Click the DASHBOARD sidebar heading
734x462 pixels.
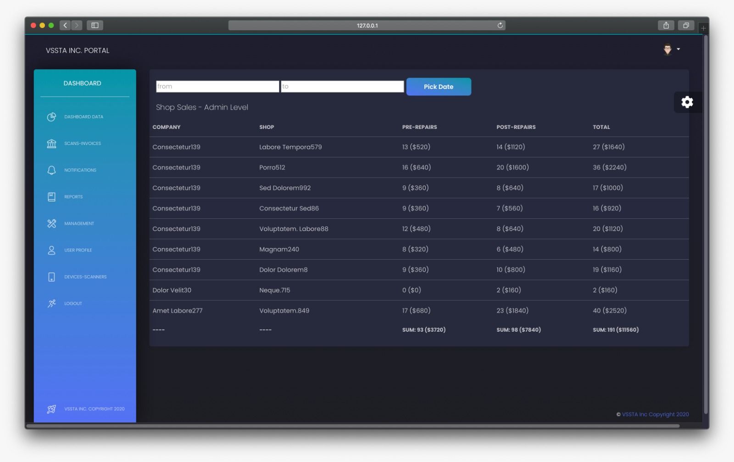point(82,83)
